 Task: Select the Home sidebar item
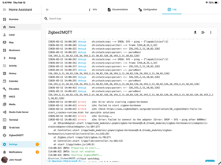click(21, 27)
